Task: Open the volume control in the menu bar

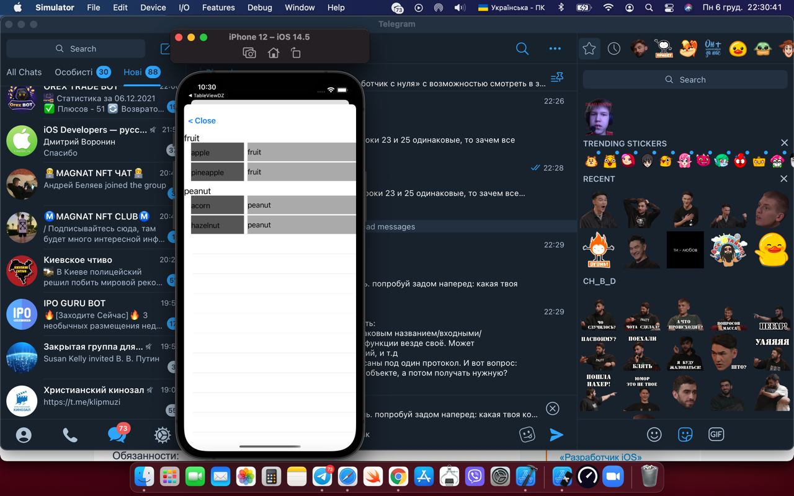Action: (460, 7)
